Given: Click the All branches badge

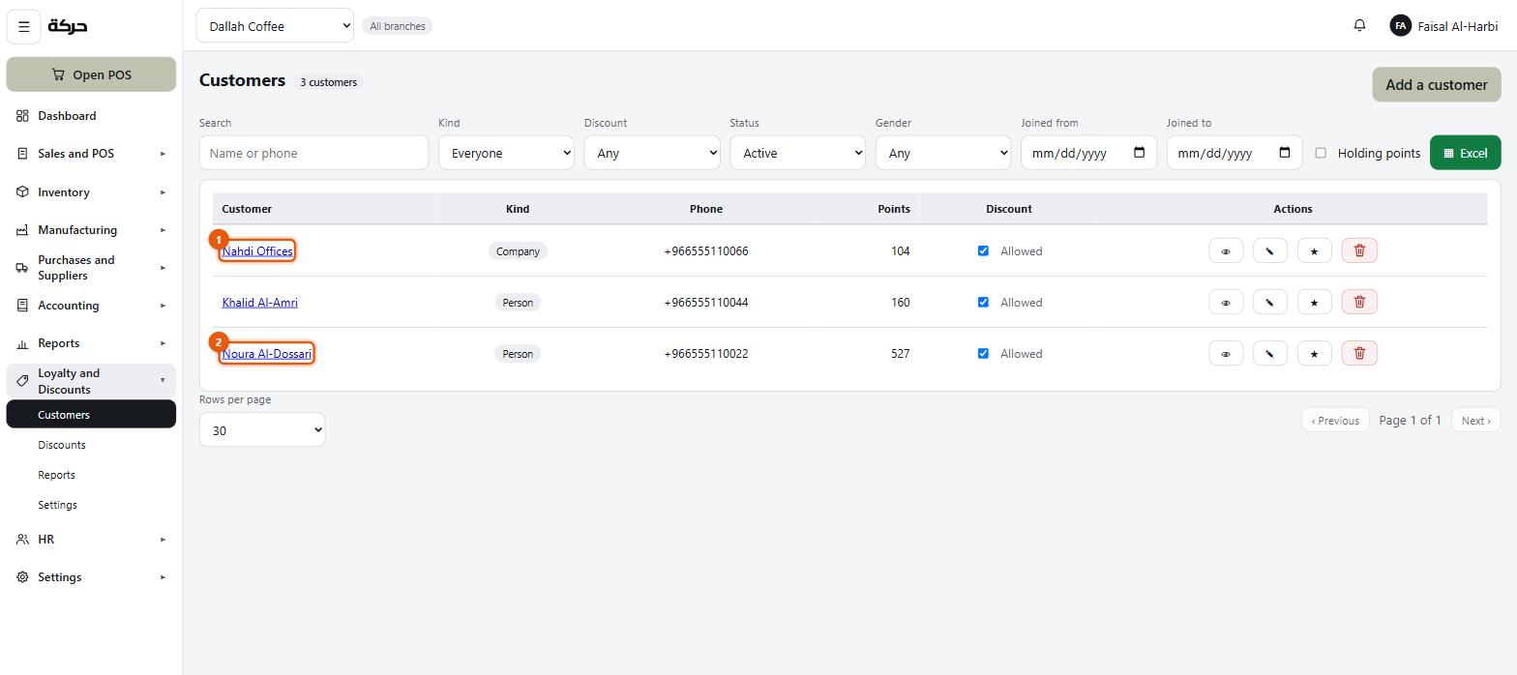Looking at the screenshot, I should click(398, 26).
